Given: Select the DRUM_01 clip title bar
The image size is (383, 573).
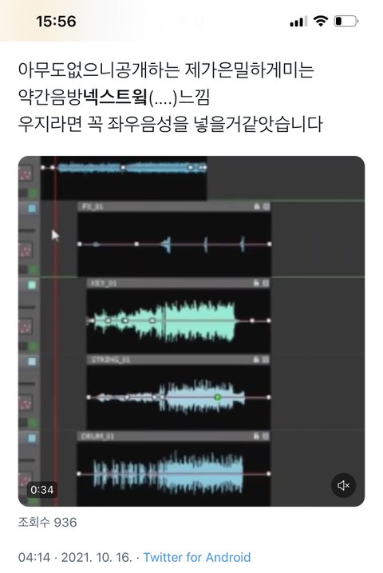Looking at the screenshot, I should [174, 436].
